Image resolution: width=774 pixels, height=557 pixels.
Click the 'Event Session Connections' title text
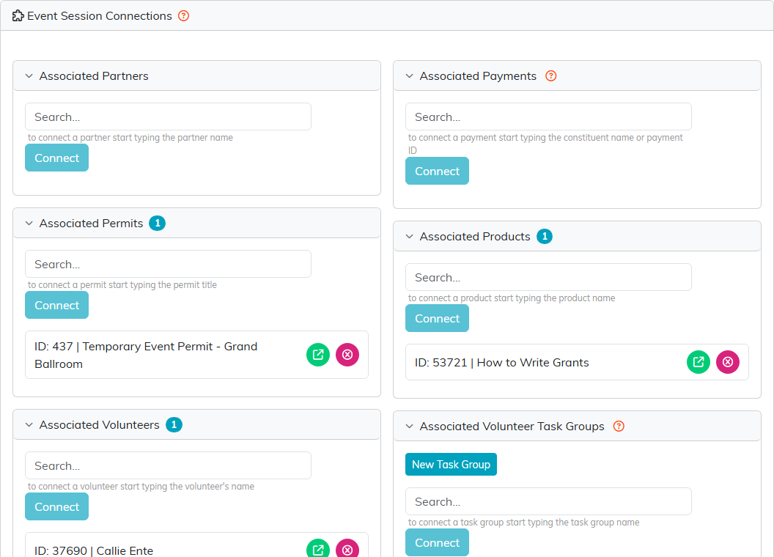coord(99,16)
